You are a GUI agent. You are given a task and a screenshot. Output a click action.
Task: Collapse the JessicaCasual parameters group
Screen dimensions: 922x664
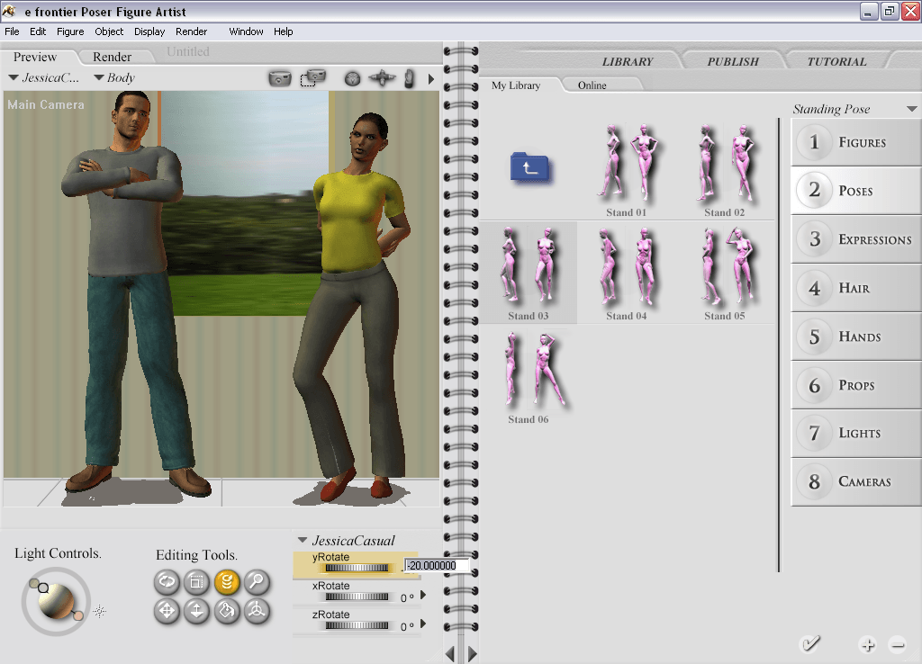coord(303,541)
